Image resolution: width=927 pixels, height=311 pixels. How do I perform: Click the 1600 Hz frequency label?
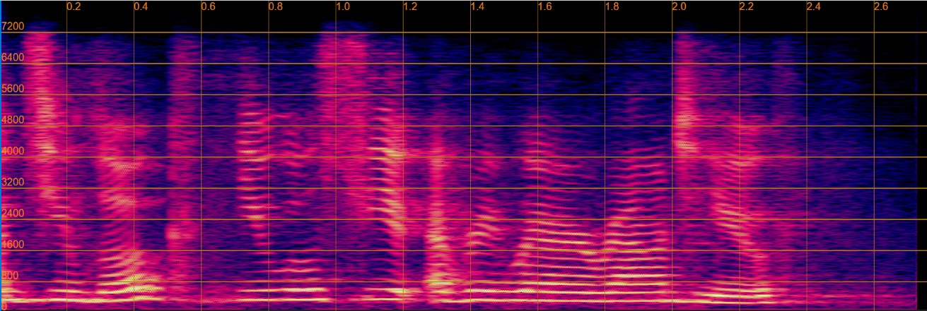[x=13, y=245]
